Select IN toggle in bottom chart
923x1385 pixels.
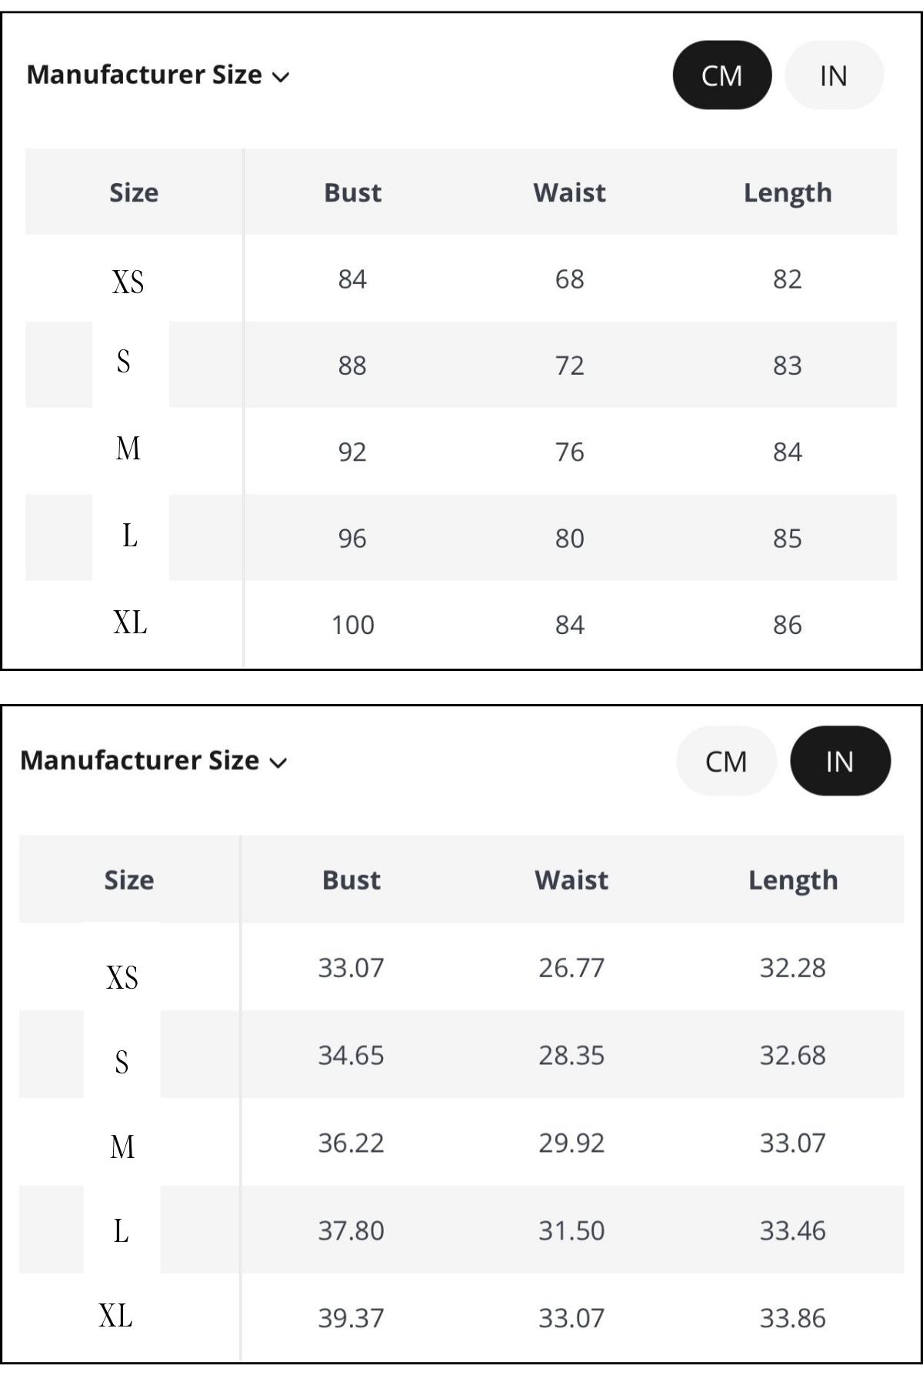click(840, 761)
